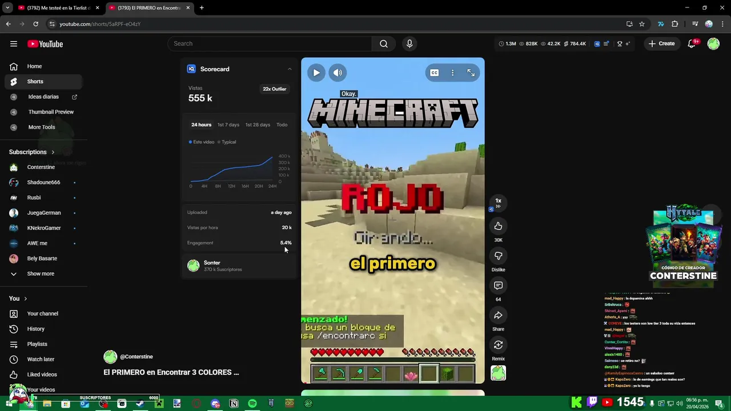Mute the Short's audio with speaker button

tap(338, 72)
